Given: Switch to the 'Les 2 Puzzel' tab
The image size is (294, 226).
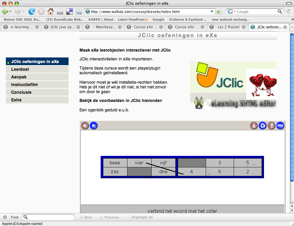Looking at the screenshot, I should tap(227, 27).
